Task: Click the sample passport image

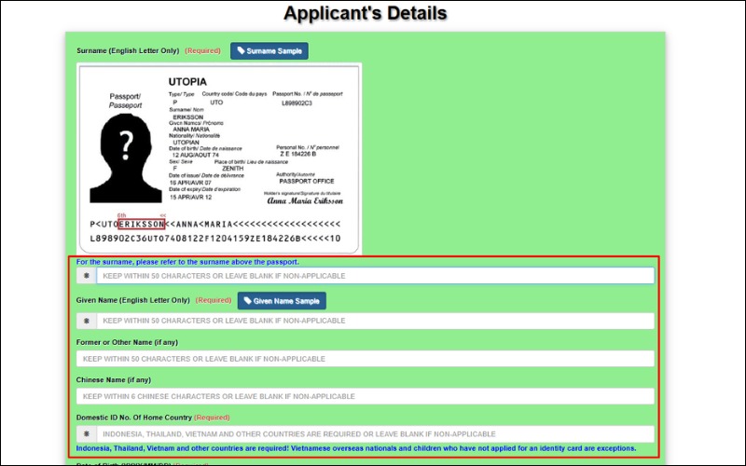Action: tap(219, 158)
